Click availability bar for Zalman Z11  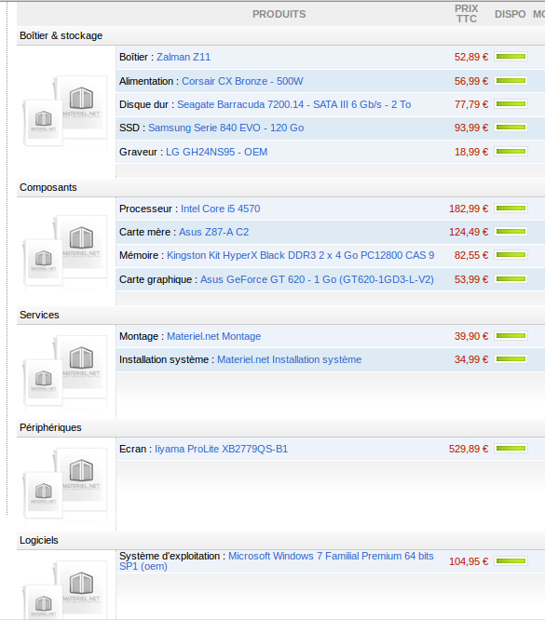click(511, 57)
